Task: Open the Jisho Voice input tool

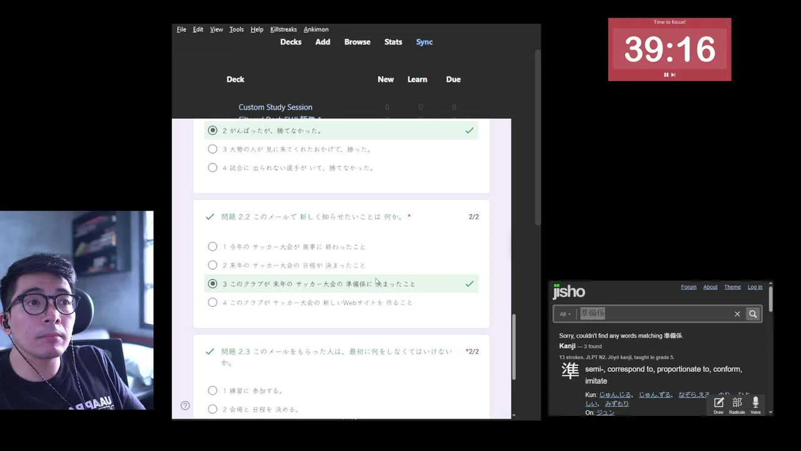Action: coord(755,405)
